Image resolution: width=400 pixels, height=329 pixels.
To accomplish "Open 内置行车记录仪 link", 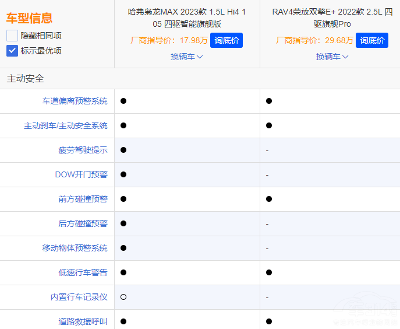I will click(79, 297).
